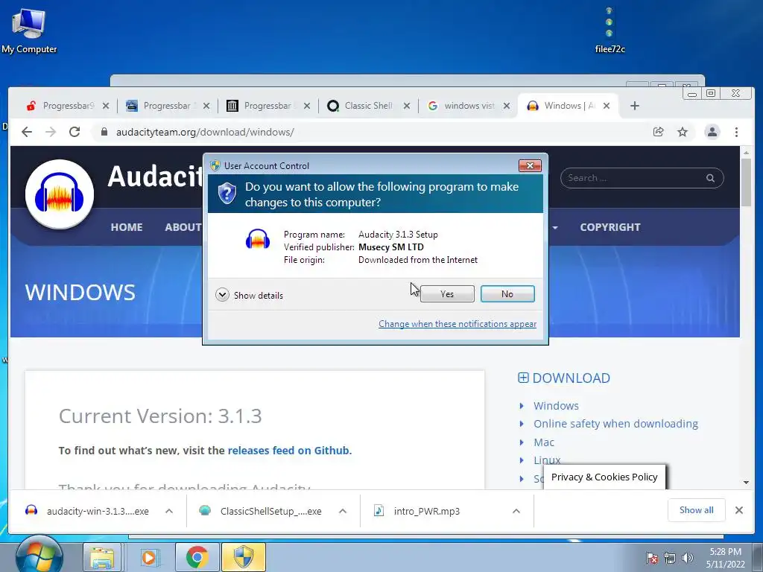Viewport: 763px width, 572px height.
Task: Click Yes in the User Account Control dialog
Action: pos(447,293)
